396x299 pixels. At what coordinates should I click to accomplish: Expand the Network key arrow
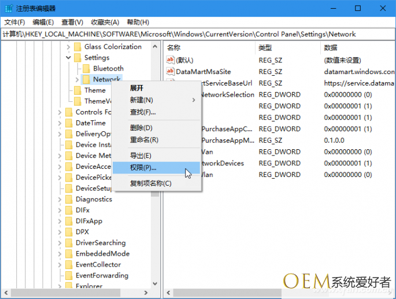click(77, 80)
